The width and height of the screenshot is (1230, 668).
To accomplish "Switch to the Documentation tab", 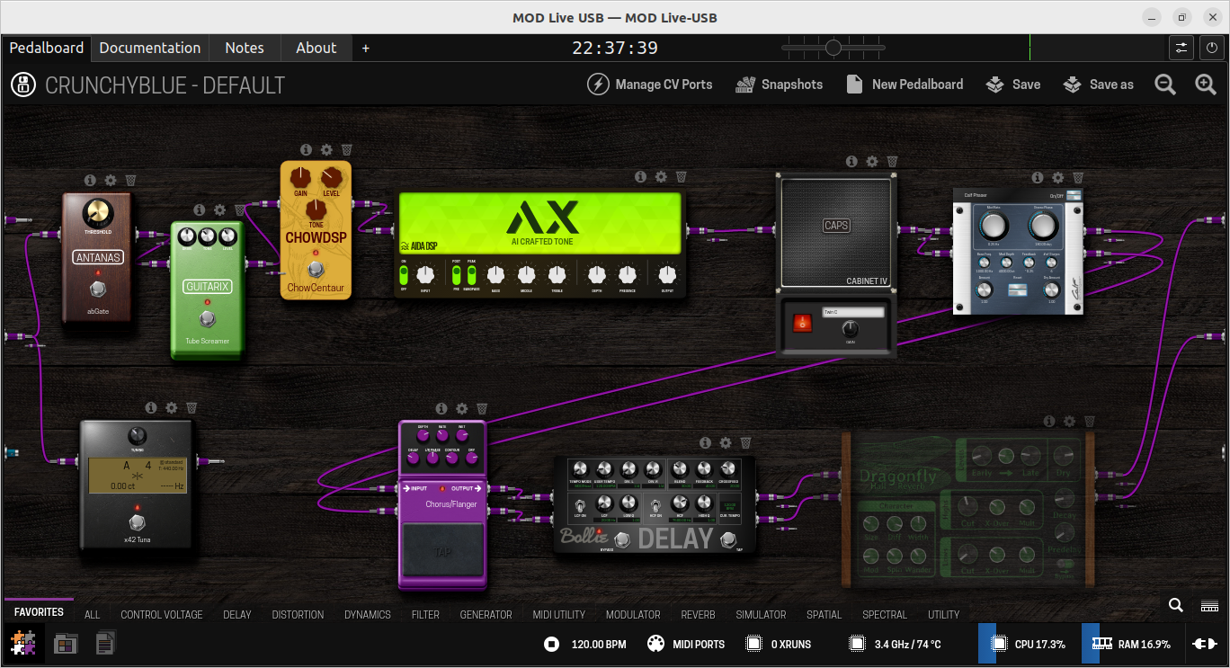I will click(149, 48).
